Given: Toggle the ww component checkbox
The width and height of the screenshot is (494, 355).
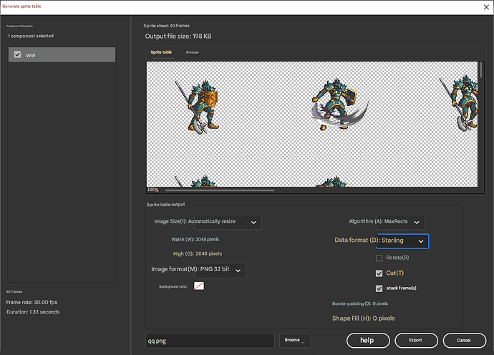Looking at the screenshot, I should 17,54.
